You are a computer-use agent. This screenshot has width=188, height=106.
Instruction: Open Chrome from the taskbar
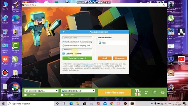(112, 103)
